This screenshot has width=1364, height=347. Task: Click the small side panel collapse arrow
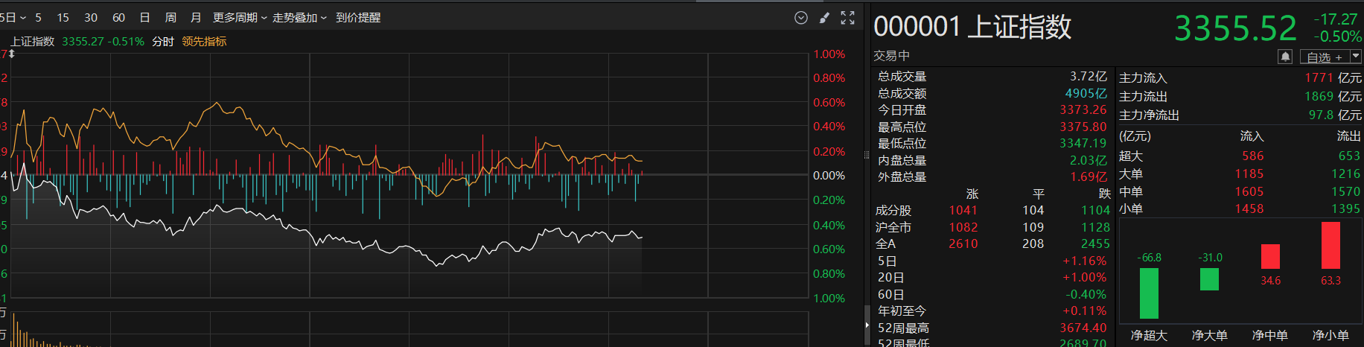(x=867, y=325)
